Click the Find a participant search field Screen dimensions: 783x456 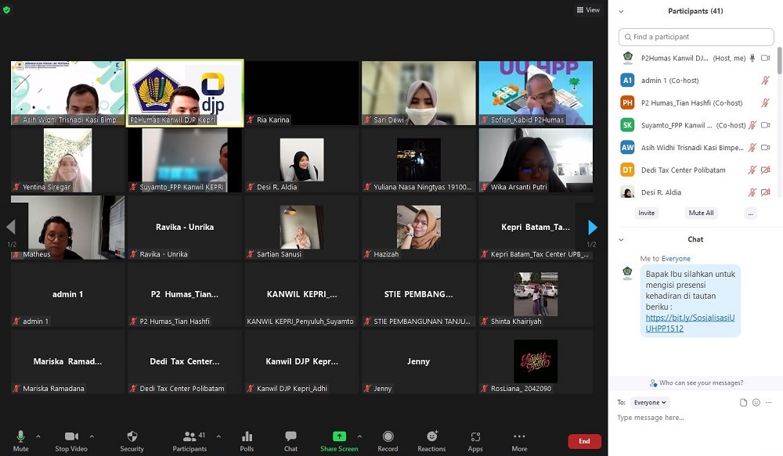coord(696,37)
